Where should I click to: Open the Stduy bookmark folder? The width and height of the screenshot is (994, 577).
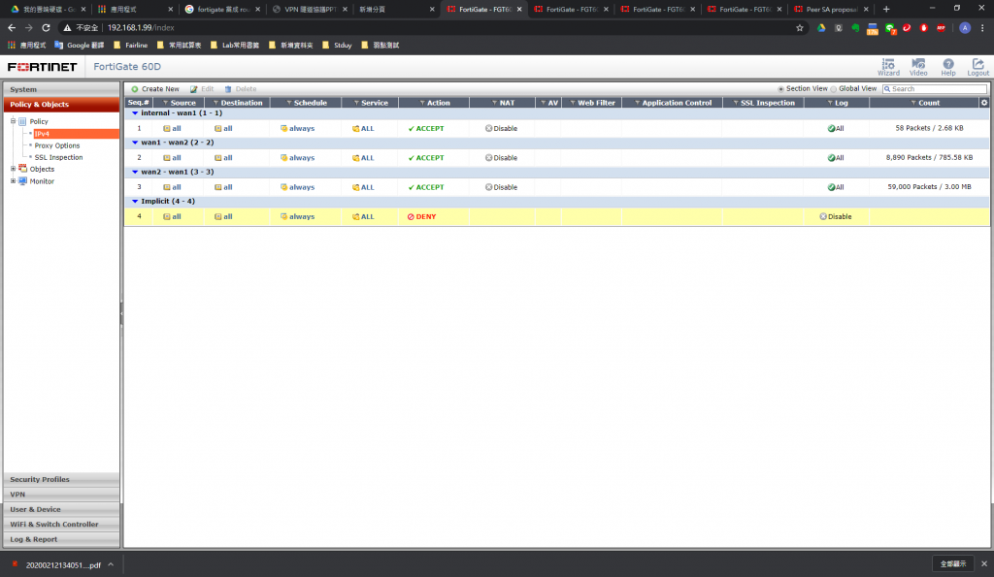[337, 46]
